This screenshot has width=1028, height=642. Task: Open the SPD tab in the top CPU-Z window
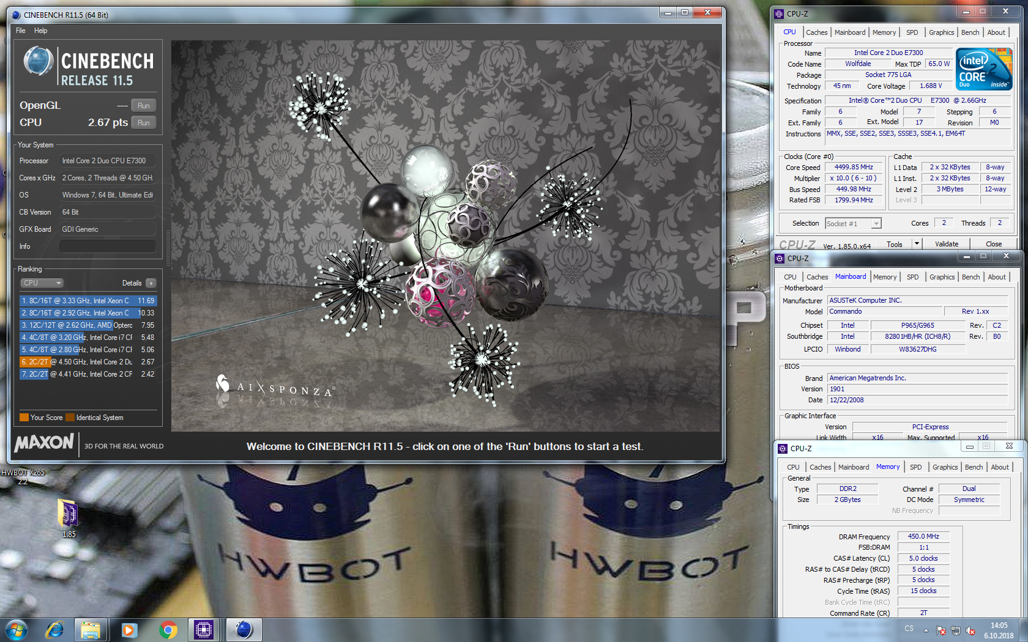pos(912,32)
